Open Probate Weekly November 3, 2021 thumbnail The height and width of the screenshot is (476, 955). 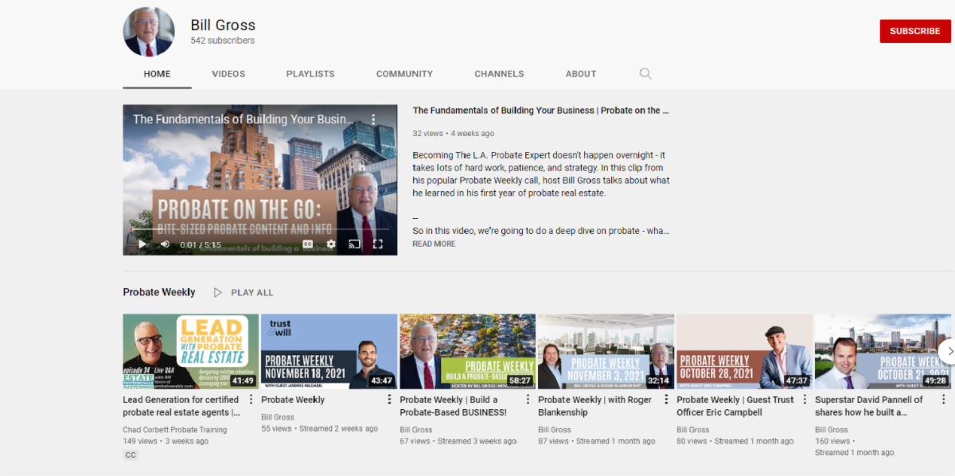tap(606, 351)
